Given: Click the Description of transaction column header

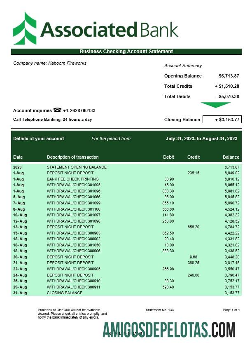Looking at the screenshot, I should [73, 157].
